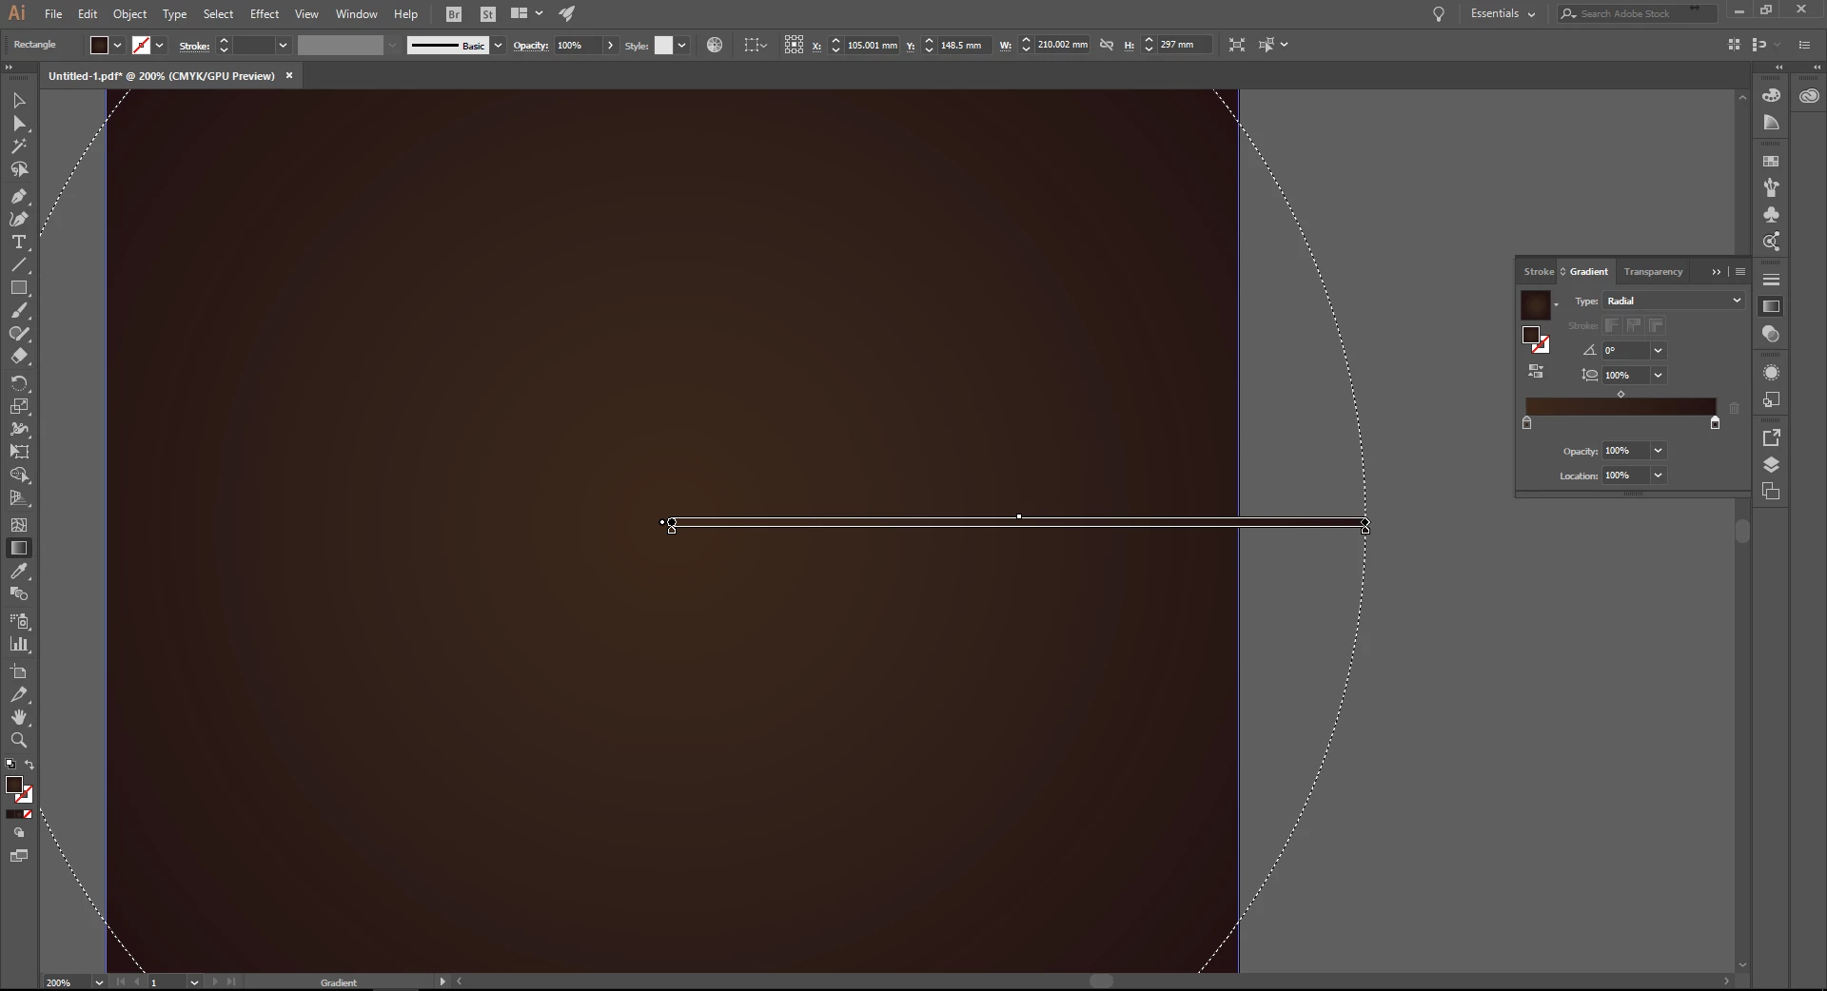Select the Artboard tool
Viewport: 1827px width, 991px height.
pos(19,671)
